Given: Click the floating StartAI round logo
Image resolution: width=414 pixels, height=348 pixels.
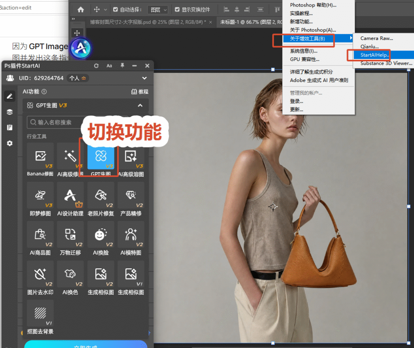Looking at the screenshot, I should (x=81, y=49).
